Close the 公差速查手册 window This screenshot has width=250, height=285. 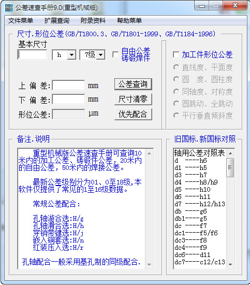point(236,6)
